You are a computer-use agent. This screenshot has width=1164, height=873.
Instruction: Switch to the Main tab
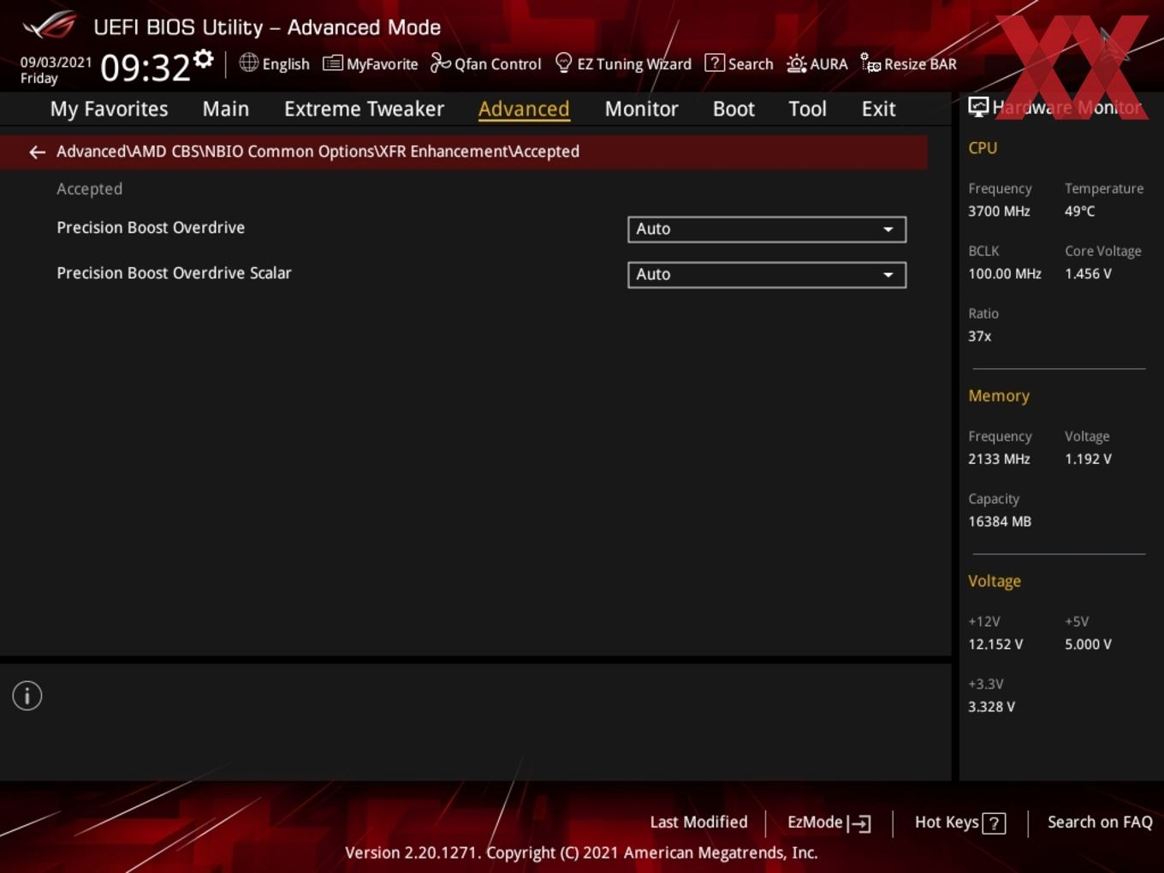(x=226, y=109)
